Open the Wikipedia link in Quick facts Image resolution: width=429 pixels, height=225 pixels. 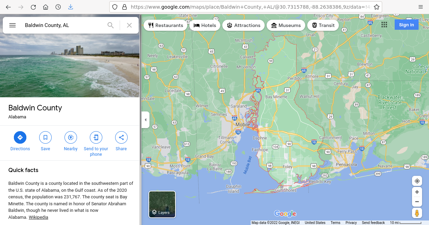[x=38, y=217]
